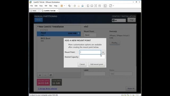Image resolution: width=170 pixels, height=96 pixels.
Task: Expand the Mount Point dropdown arrow
Action: click(x=103, y=52)
